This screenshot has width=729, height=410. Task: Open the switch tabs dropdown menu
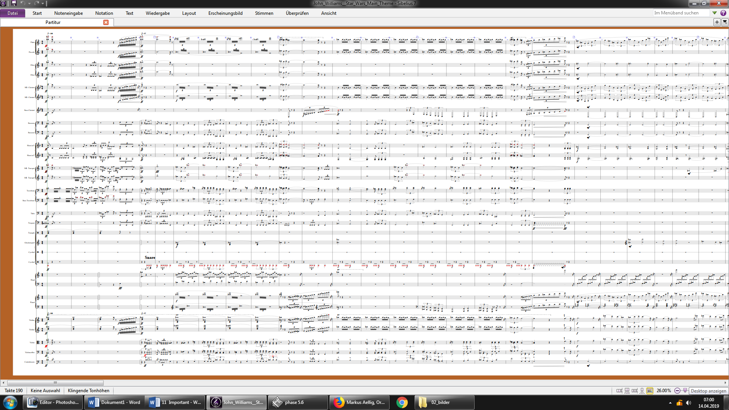[x=724, y=22]
